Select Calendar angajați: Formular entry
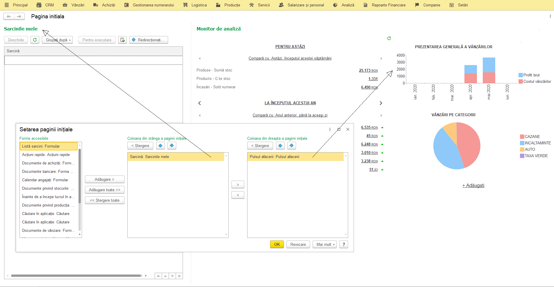 49,180
